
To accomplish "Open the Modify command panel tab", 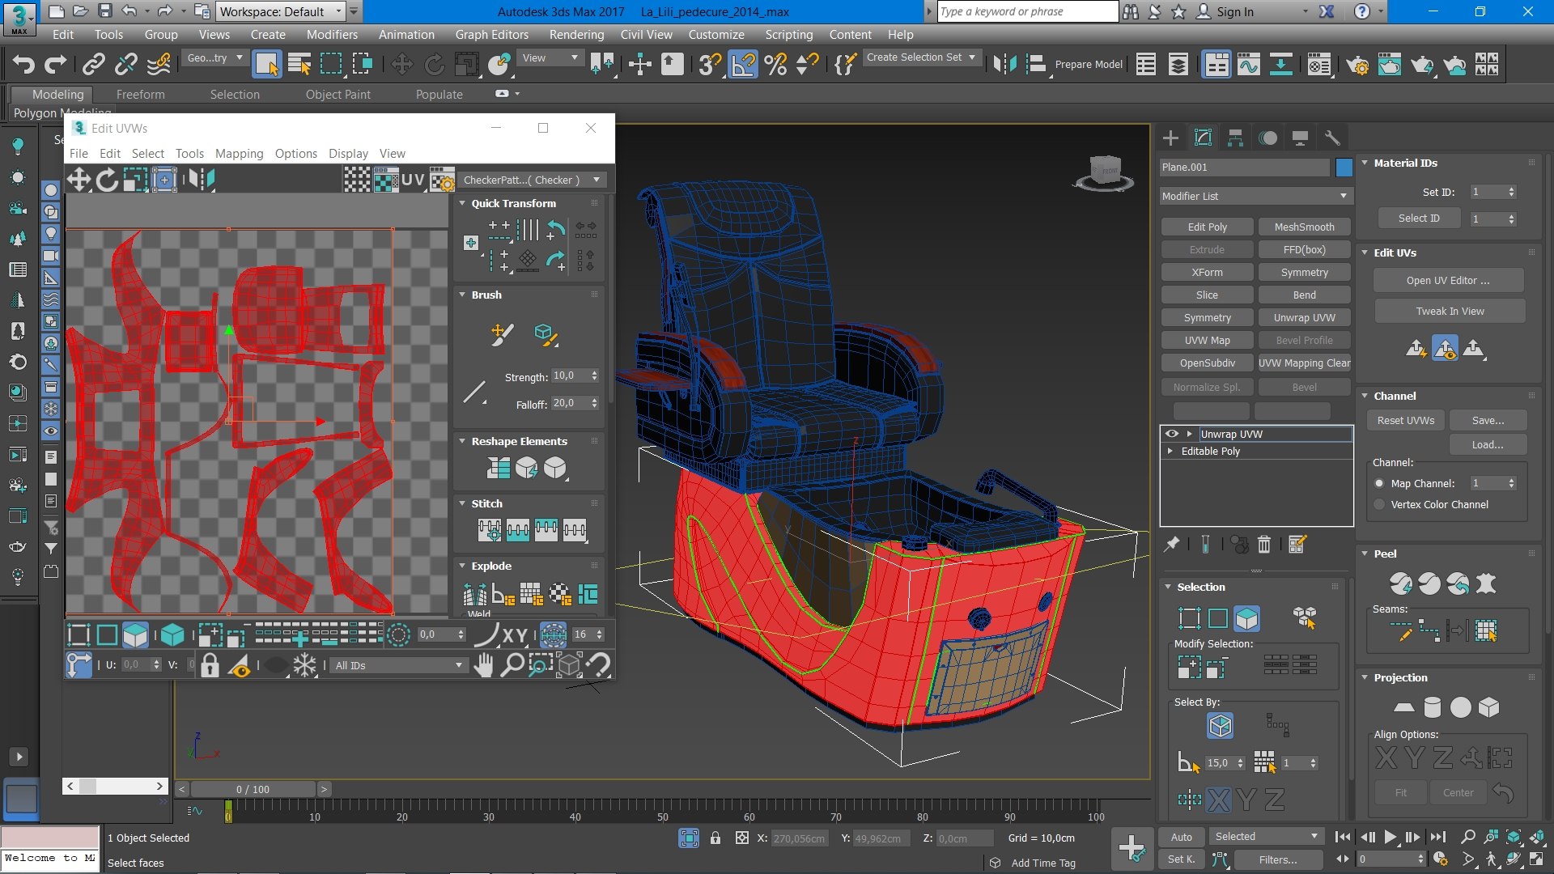I will tap(1203, 138).
